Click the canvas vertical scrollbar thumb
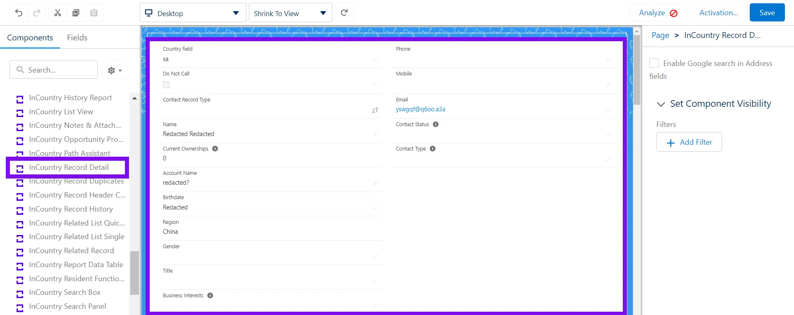Viewport: 794px width, 315px height. pos(637,69)
